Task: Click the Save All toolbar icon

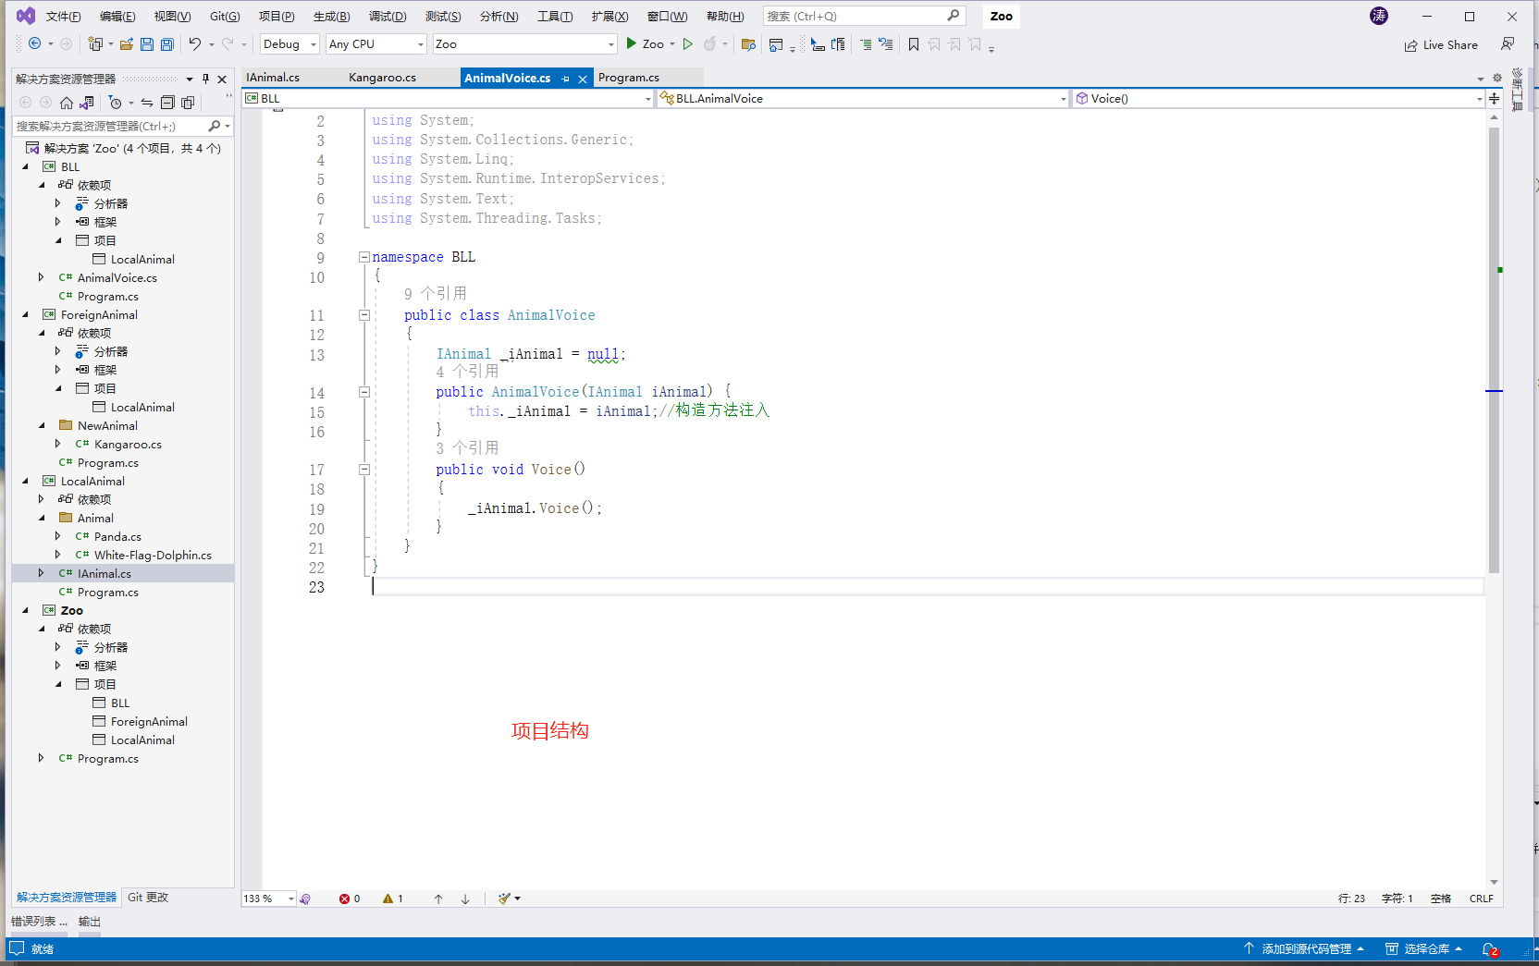Action: pos(167,44)
